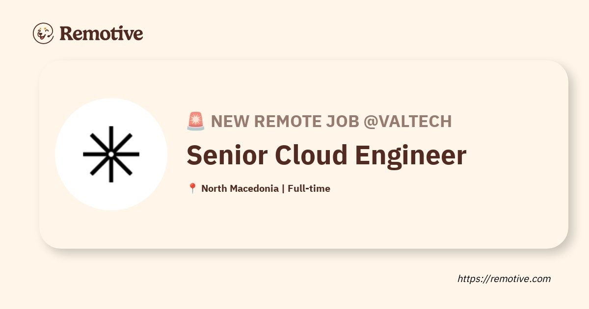
Task: Click the Full-time job type label
Action: coord(309,188)
